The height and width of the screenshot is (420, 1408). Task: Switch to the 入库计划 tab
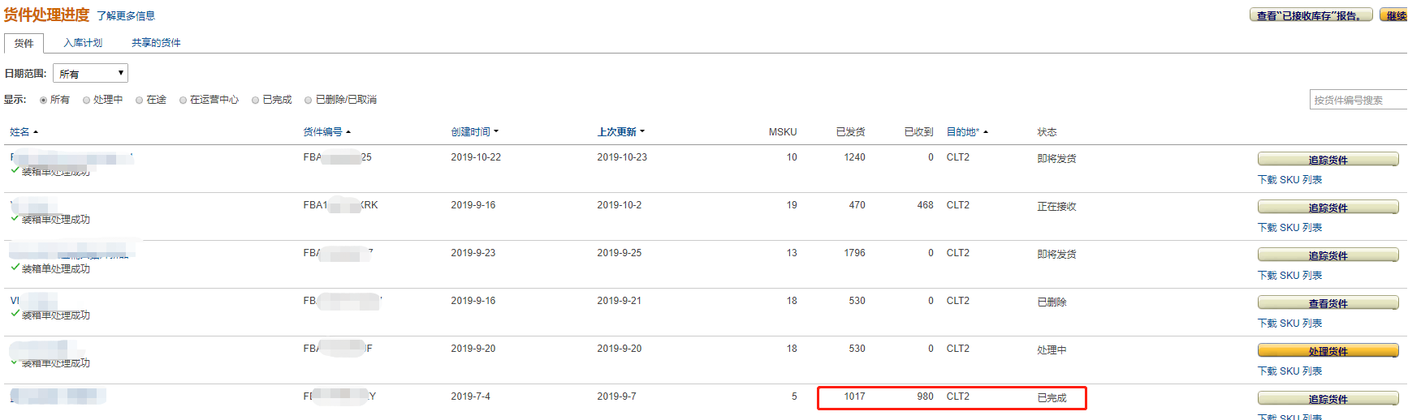tap(83, 43)
